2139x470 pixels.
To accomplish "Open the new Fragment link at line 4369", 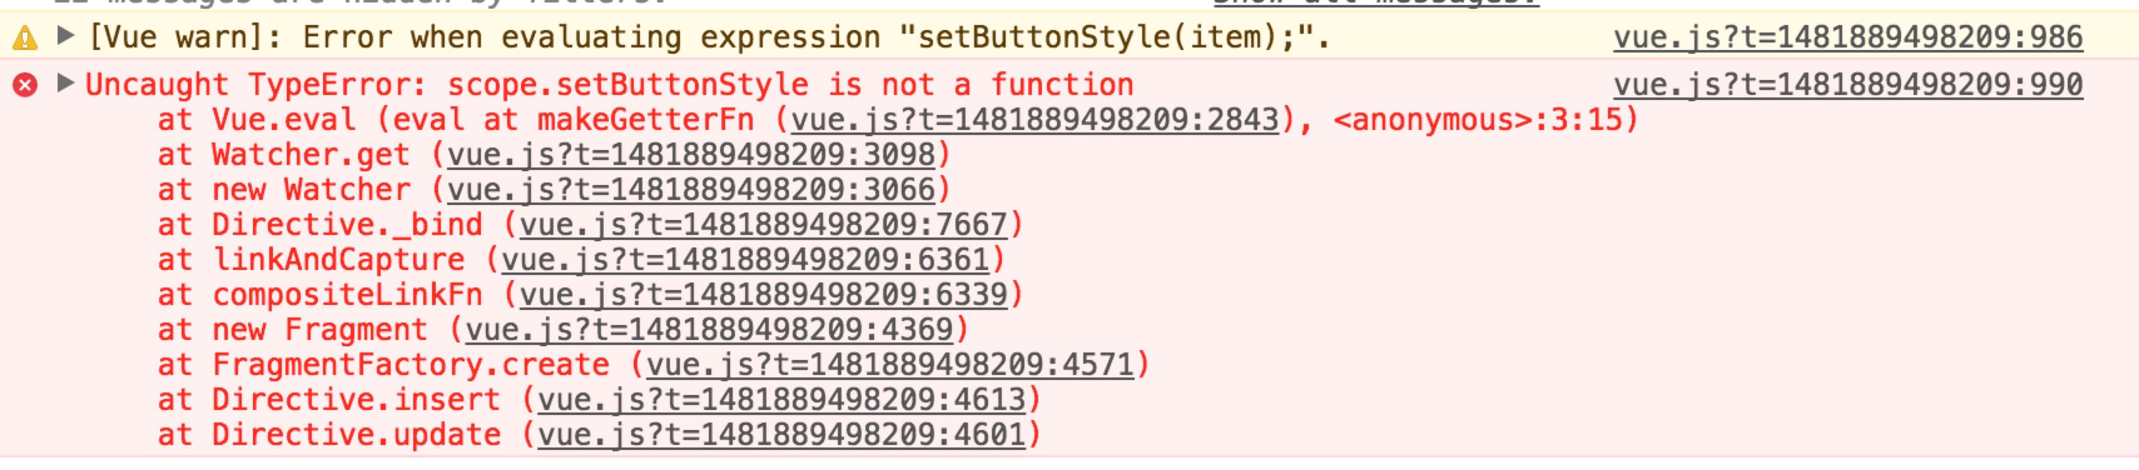I will (708, 330).
